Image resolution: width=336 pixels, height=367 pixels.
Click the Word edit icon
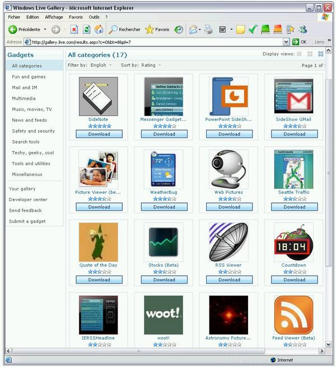coord(222,30)
